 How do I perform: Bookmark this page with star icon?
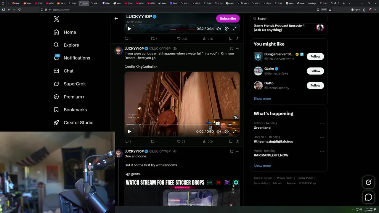point(330,9)
